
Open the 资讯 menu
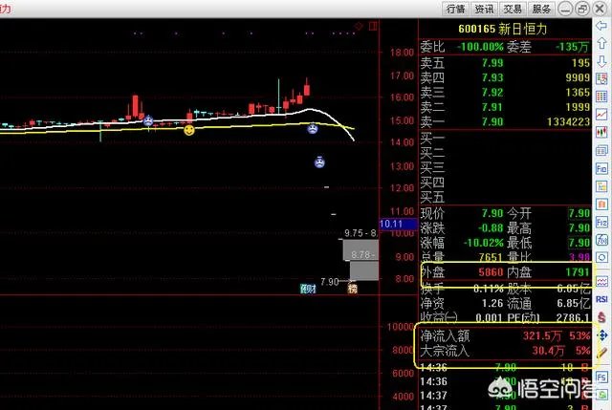point(485,8)
